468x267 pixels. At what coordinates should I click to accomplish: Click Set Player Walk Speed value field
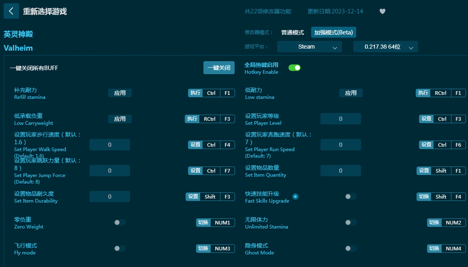pyautogui.click(x=109, y=145)
